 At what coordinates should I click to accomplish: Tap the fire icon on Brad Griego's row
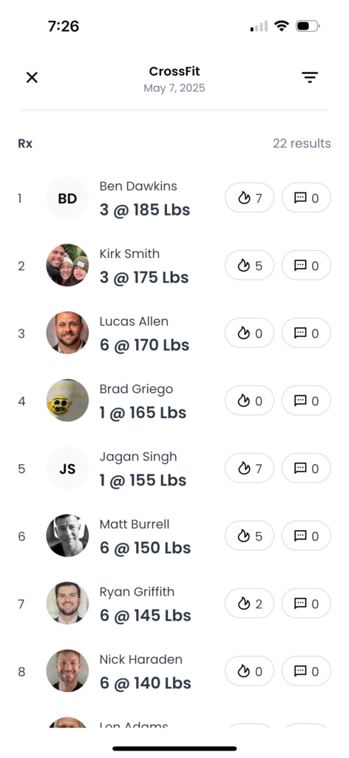(x=250, y=400)
